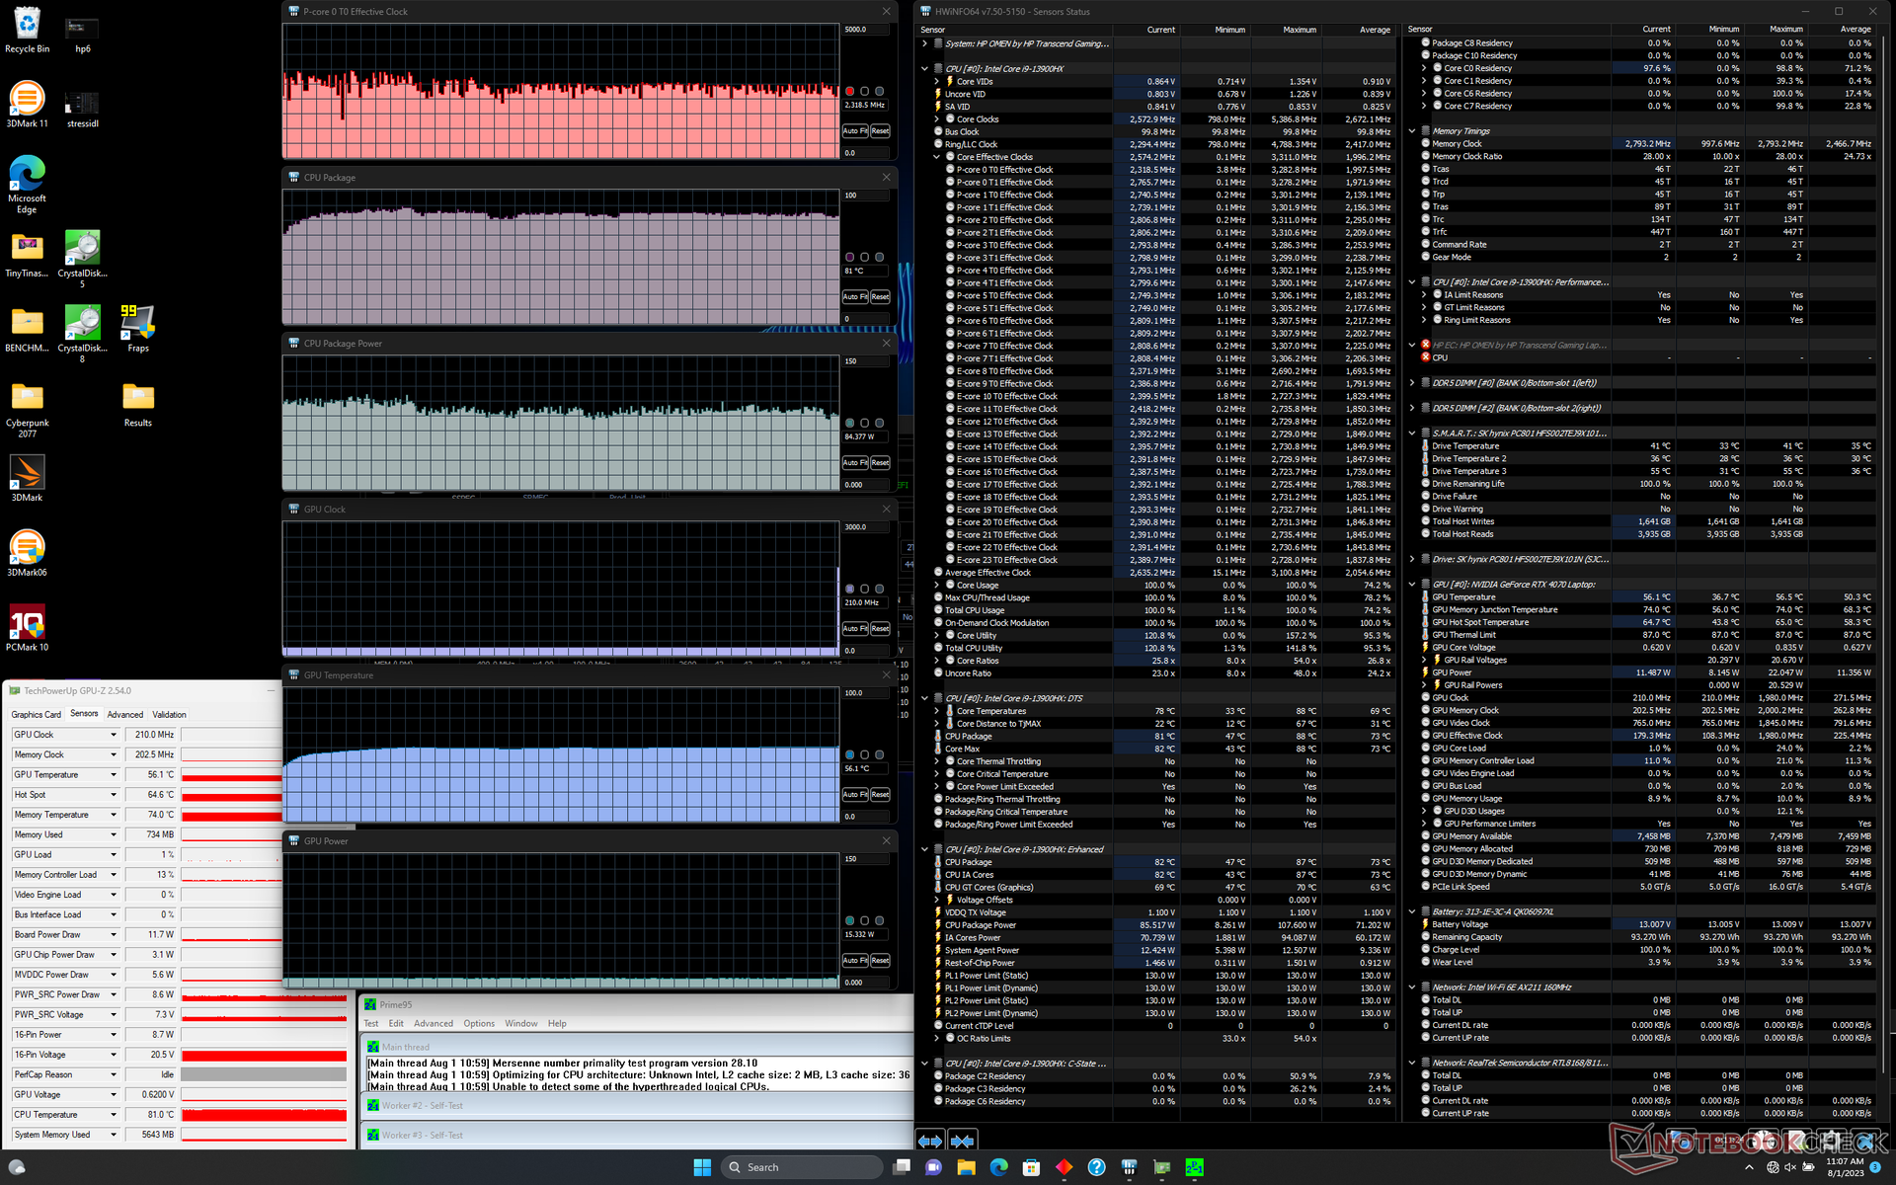Screen dimensions: 1896x1185
Task: Select red color dot in P-core graph
Action: (849, 91)
